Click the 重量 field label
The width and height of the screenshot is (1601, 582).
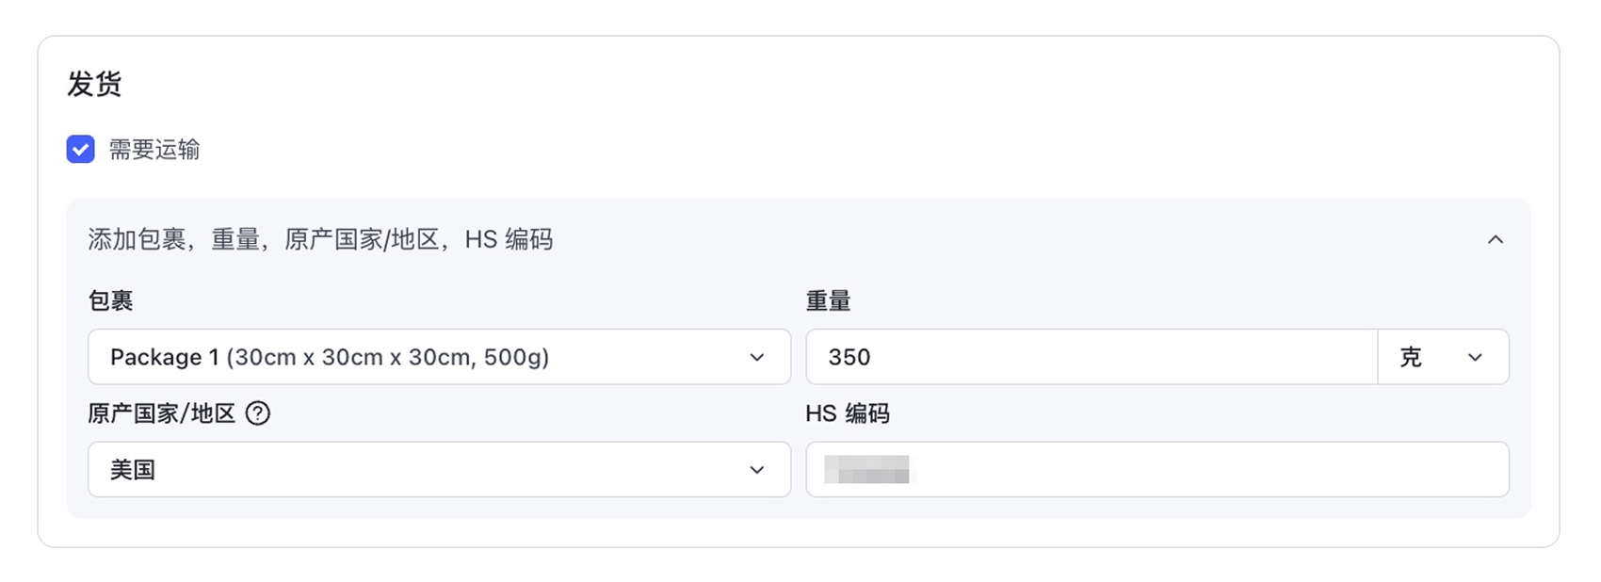coord(829,300)
